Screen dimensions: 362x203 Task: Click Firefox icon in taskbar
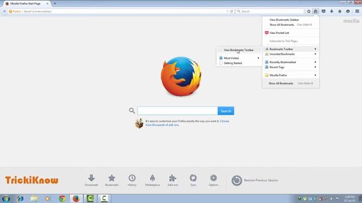coord(76,198)
